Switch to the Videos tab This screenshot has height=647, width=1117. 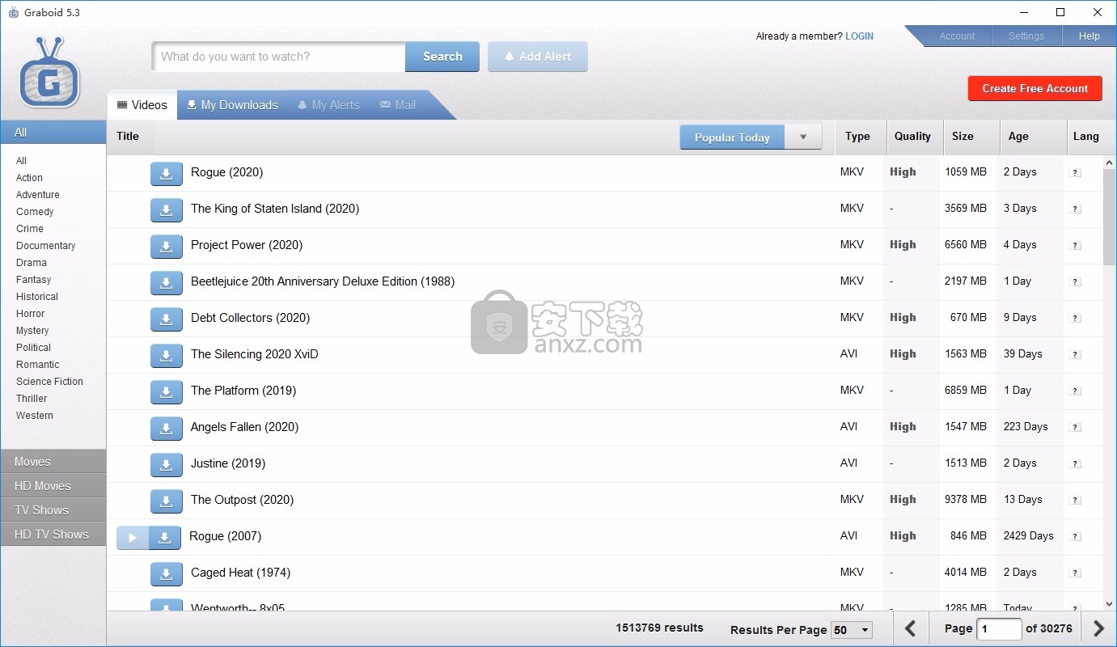[x=142, y=105]
